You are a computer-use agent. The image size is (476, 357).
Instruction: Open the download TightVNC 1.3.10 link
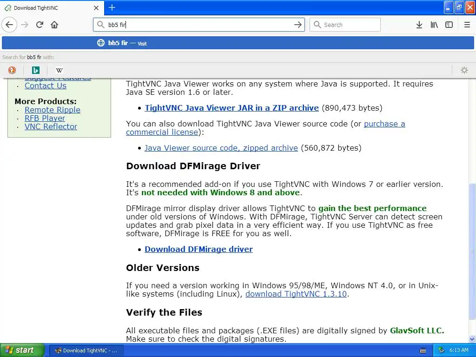[296, 294]
